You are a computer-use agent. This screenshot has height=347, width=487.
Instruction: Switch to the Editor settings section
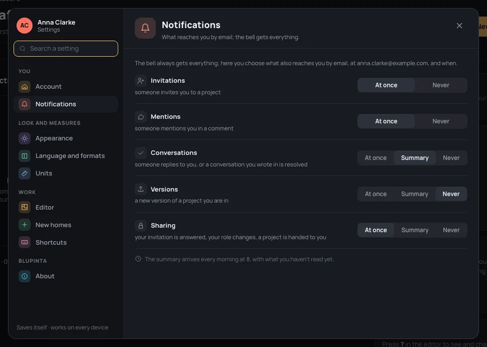click(x=66, y=208)
